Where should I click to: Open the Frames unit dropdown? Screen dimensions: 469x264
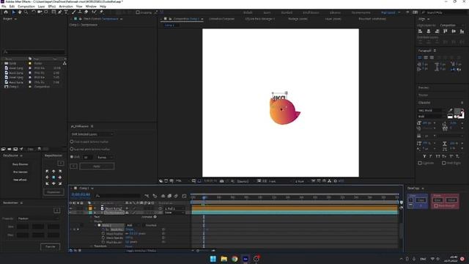[x=105, y=157]
